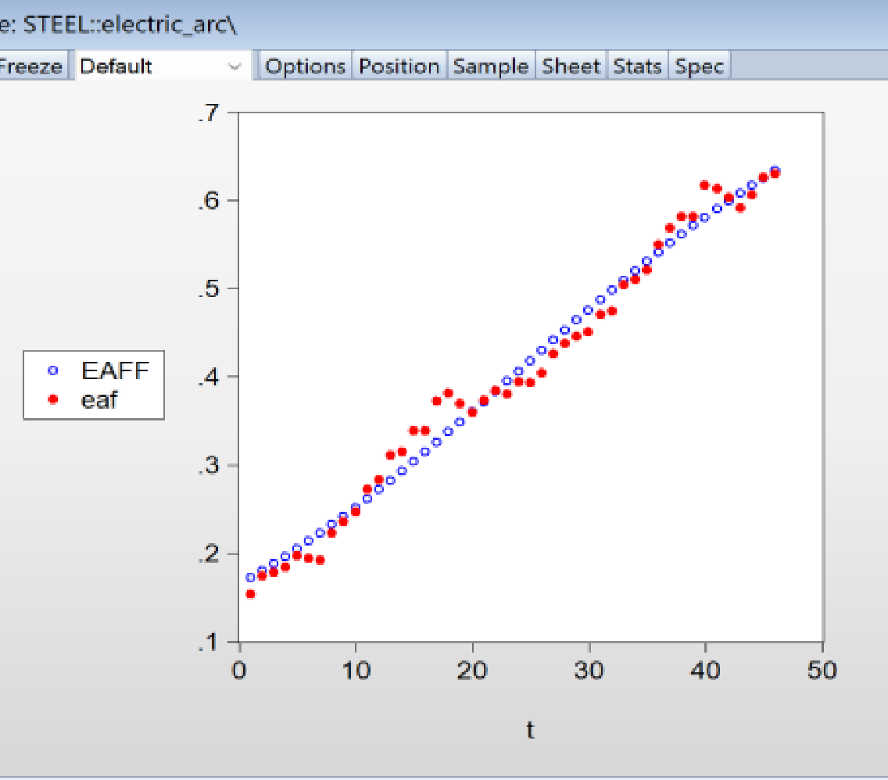Click the x-axis title 't'
The width and height of the screenshot is (888, 780).
pyautogui.click(x=530, y=730)
